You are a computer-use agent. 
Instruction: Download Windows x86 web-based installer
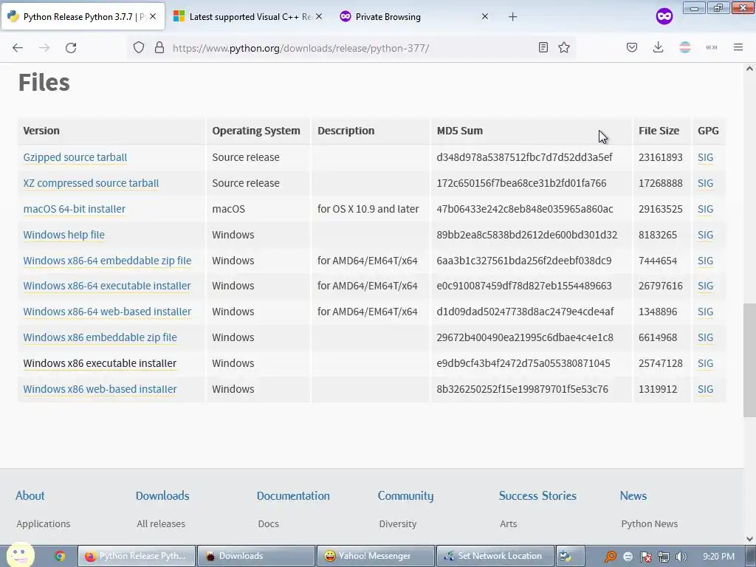[100, 389]
